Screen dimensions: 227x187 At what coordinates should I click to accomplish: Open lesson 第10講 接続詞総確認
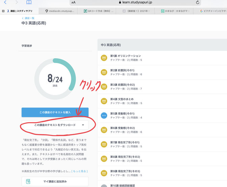coord(162,184)
